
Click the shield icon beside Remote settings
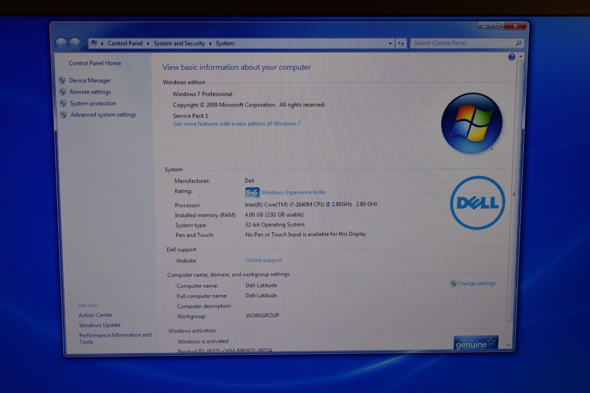62,92
